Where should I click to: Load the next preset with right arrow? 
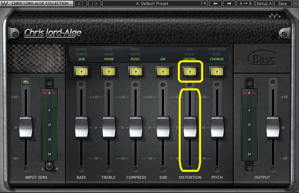(229, 4)
